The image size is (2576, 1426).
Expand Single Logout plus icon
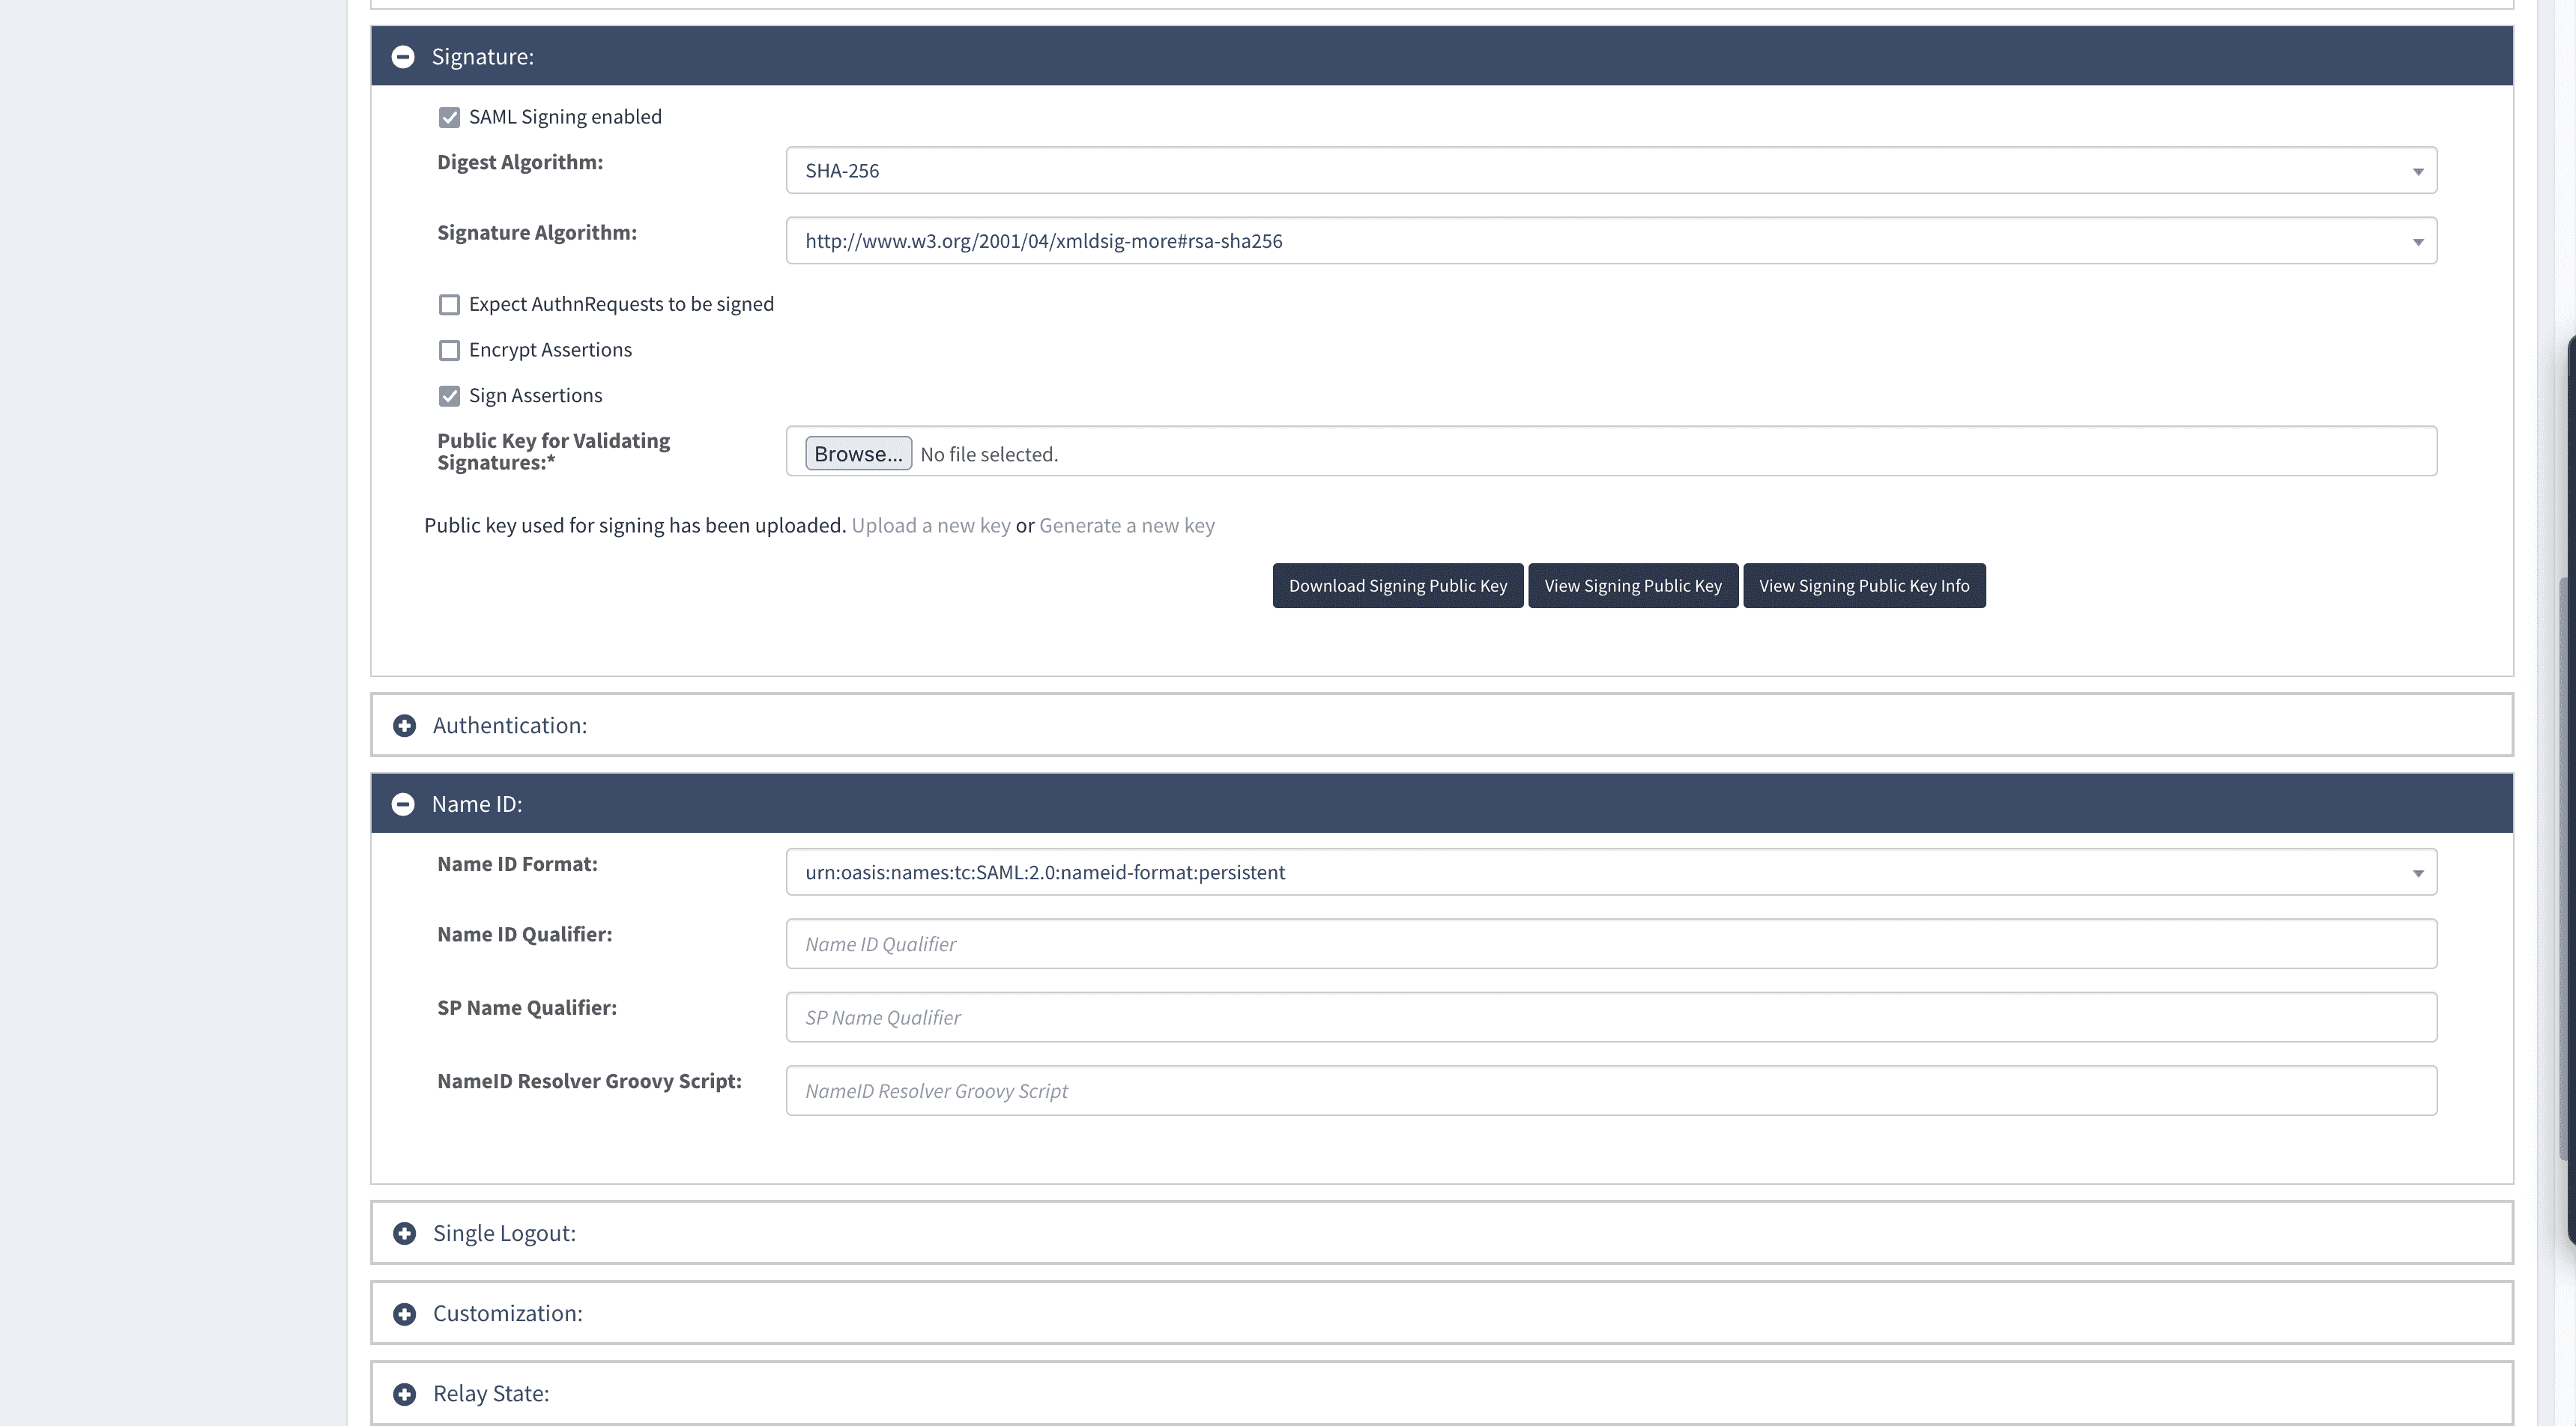(404, 1233)
